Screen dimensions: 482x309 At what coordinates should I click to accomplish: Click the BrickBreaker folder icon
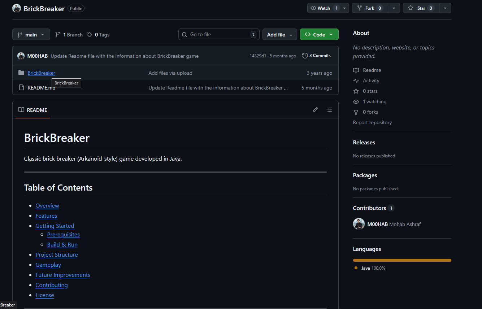coord(21,73)
